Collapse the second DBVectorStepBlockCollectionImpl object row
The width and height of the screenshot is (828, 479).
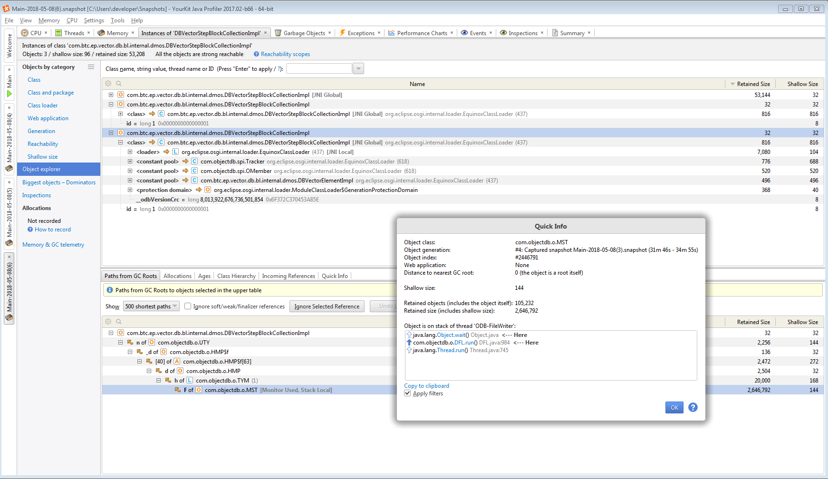[111, 105]
